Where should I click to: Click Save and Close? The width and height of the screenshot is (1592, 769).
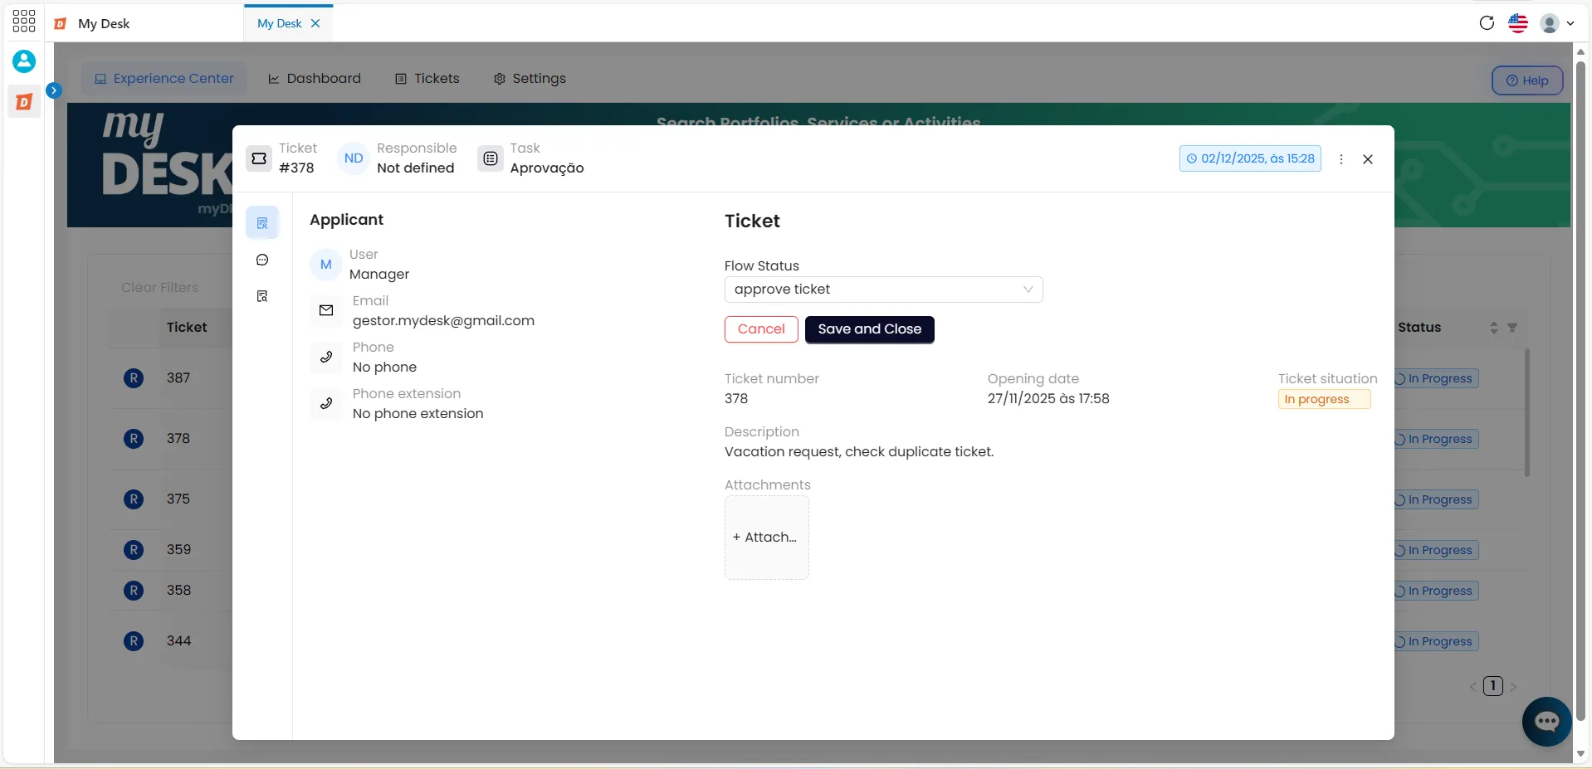[869, 329]
